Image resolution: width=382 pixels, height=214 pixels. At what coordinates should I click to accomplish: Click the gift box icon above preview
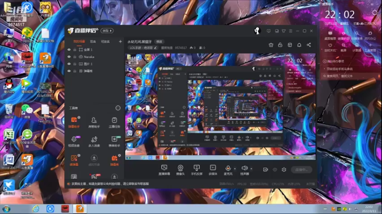point(271,45)
